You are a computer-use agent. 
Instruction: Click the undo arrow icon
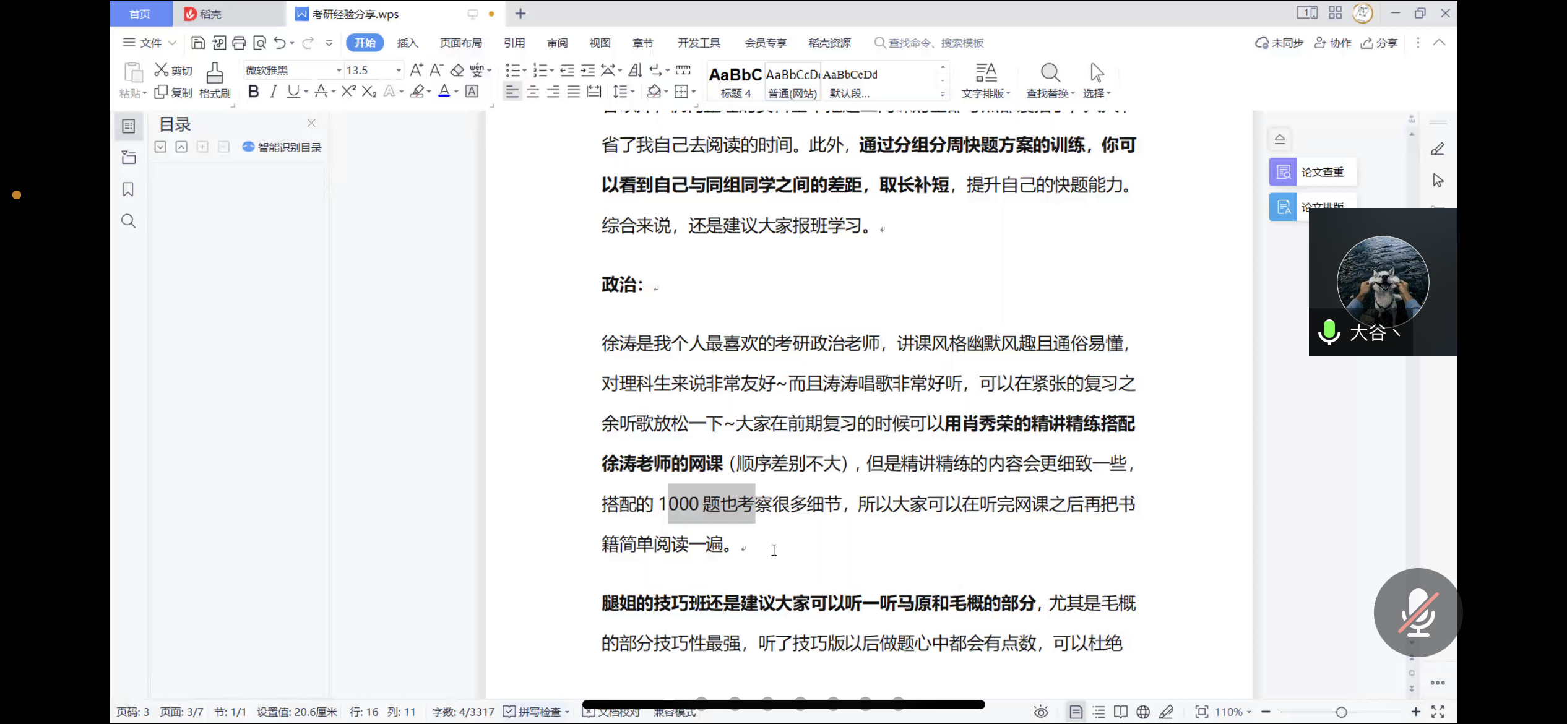point(280,43)
